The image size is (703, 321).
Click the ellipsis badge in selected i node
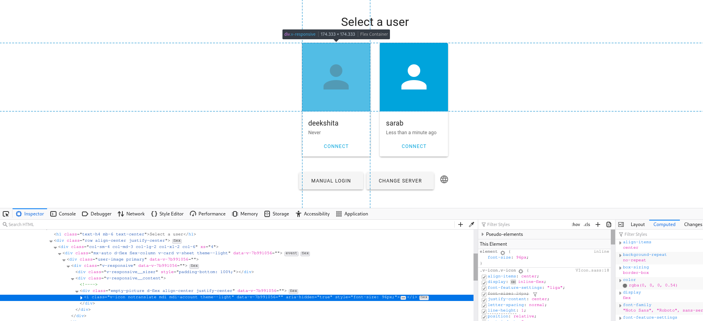(403, 298)
